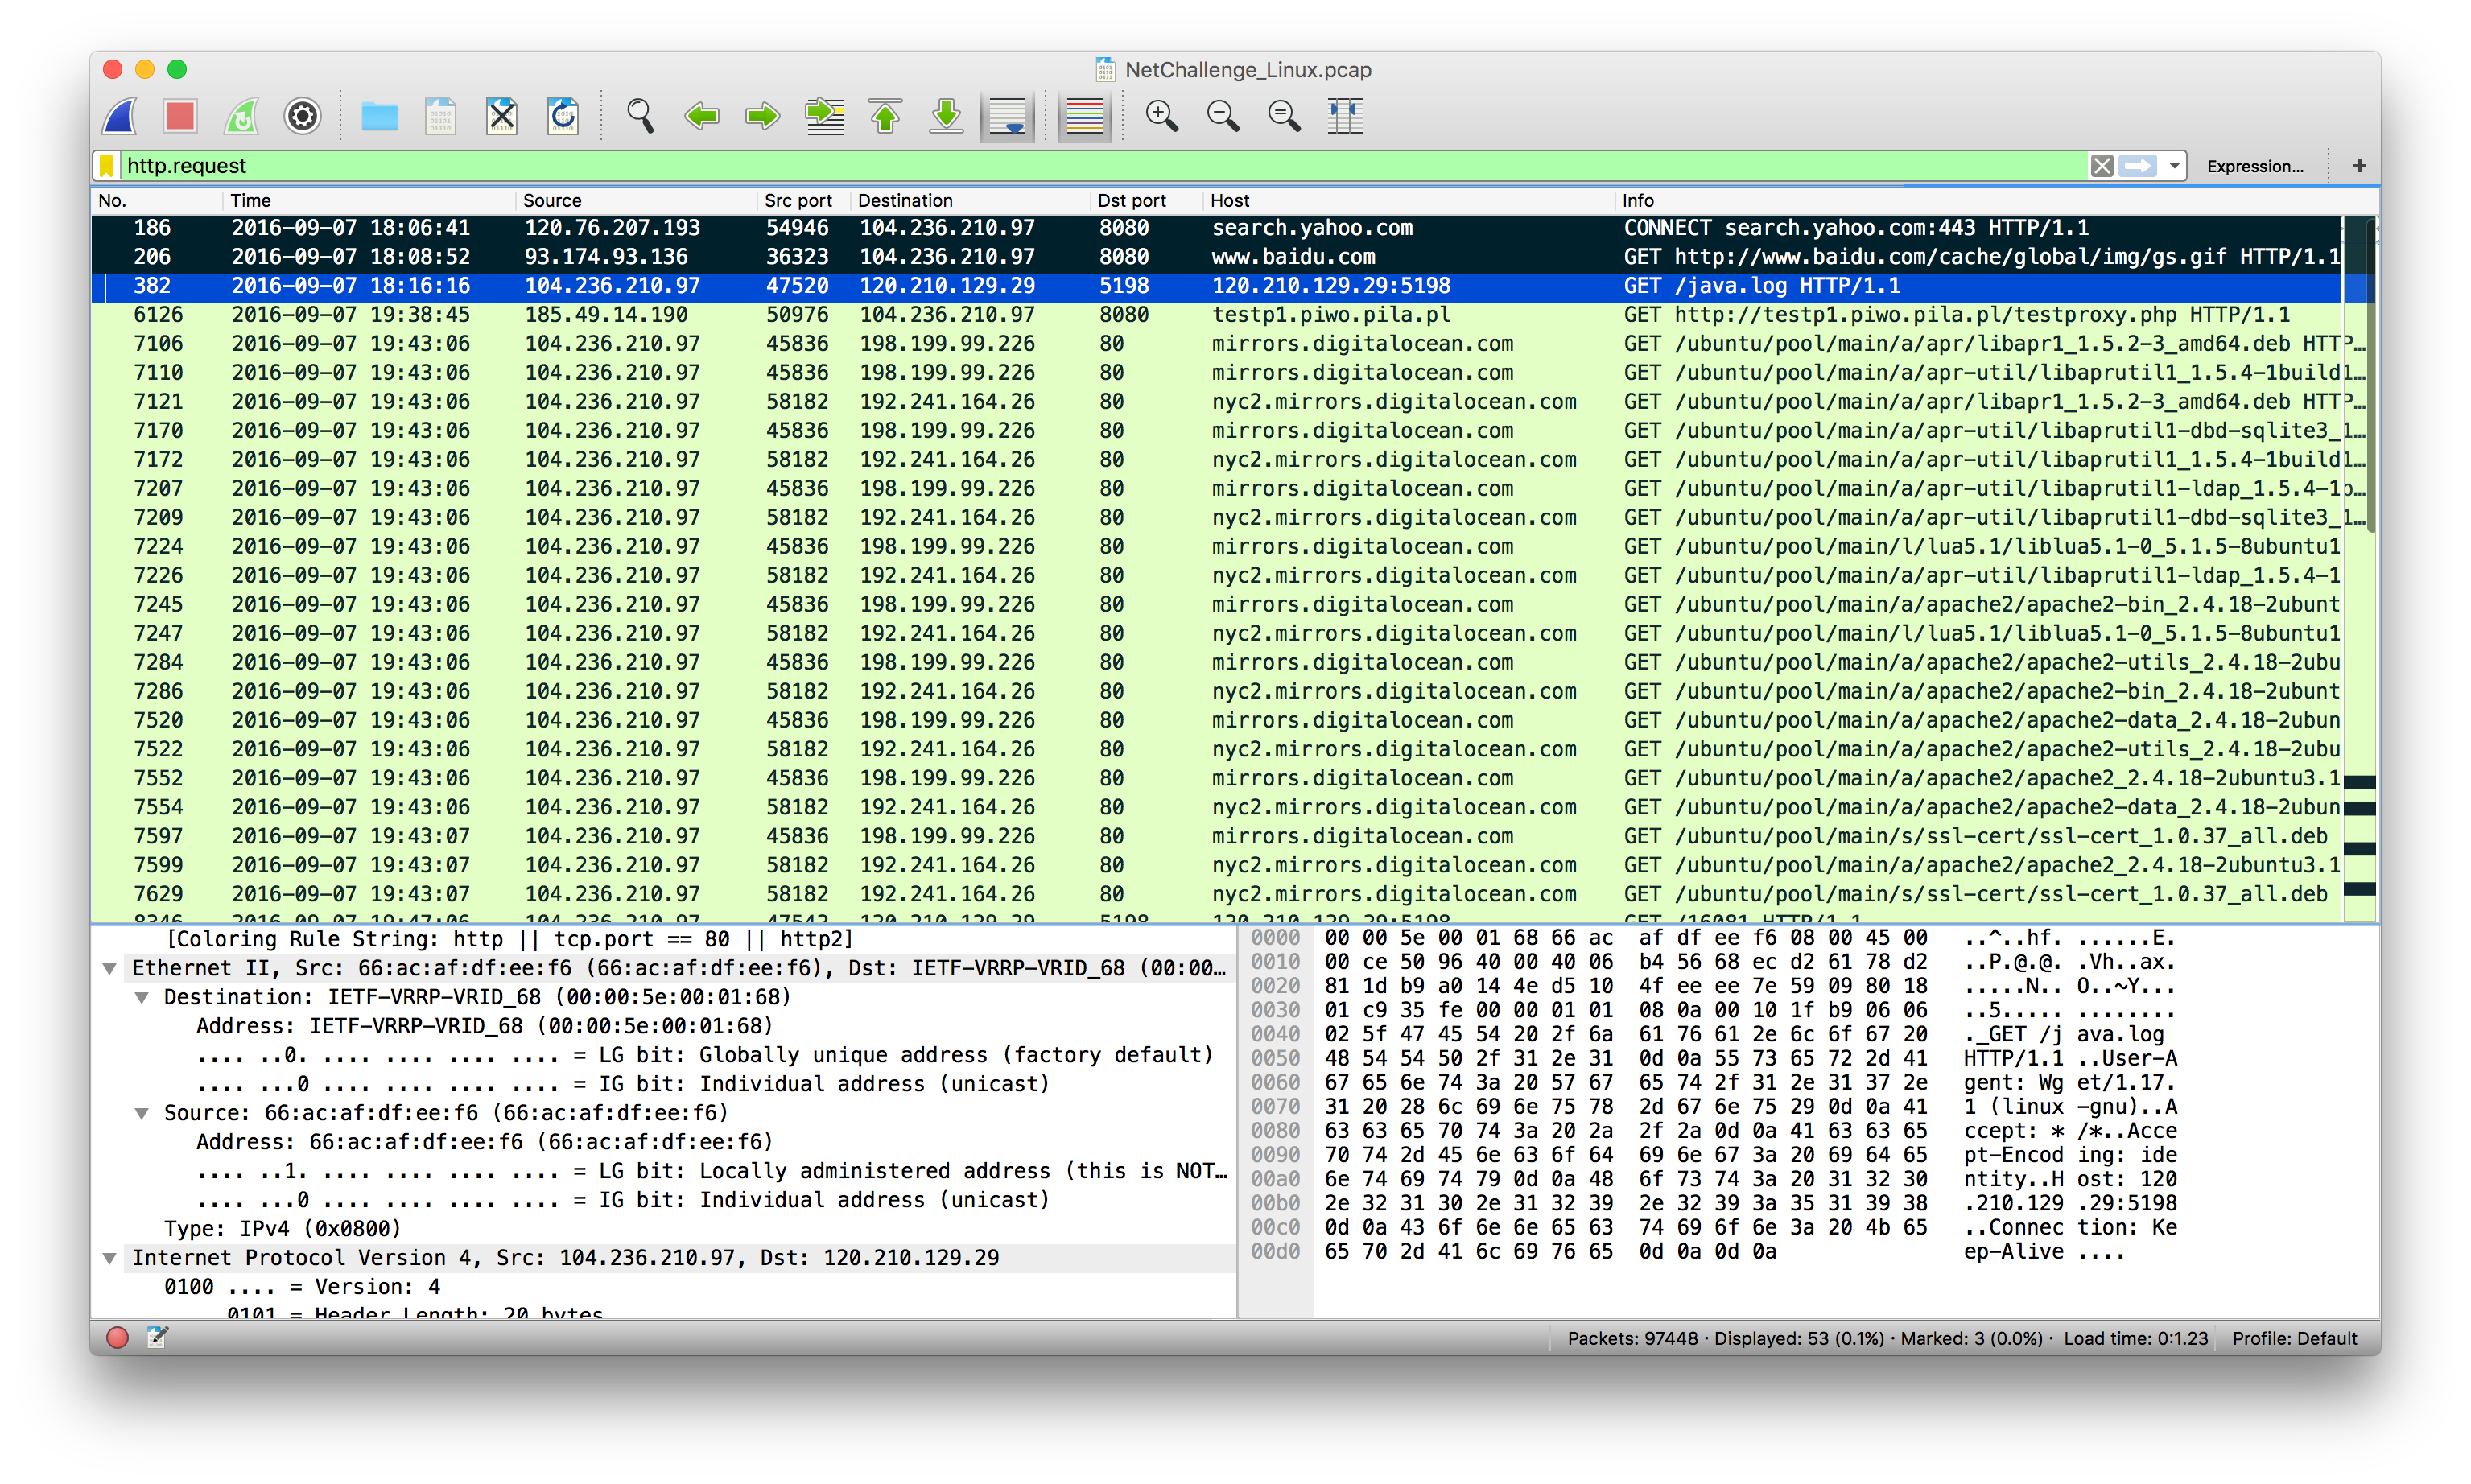Open the Expression... dialog
2471x1484 pixels.
(2255, 166)
